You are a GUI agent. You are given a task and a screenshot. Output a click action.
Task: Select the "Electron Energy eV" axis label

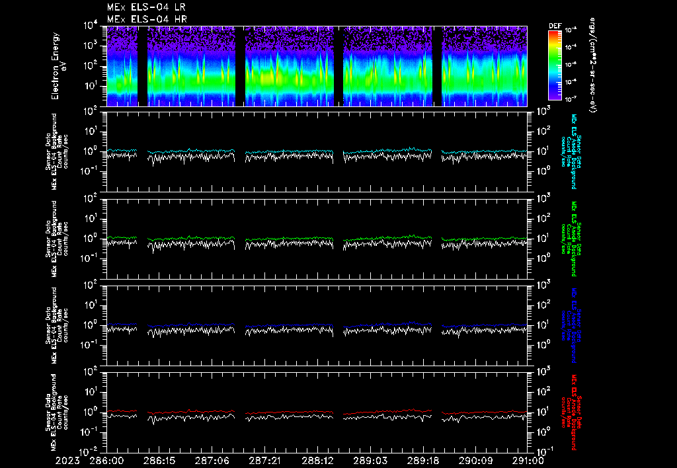pyautogui.click(x=59, y=66)
